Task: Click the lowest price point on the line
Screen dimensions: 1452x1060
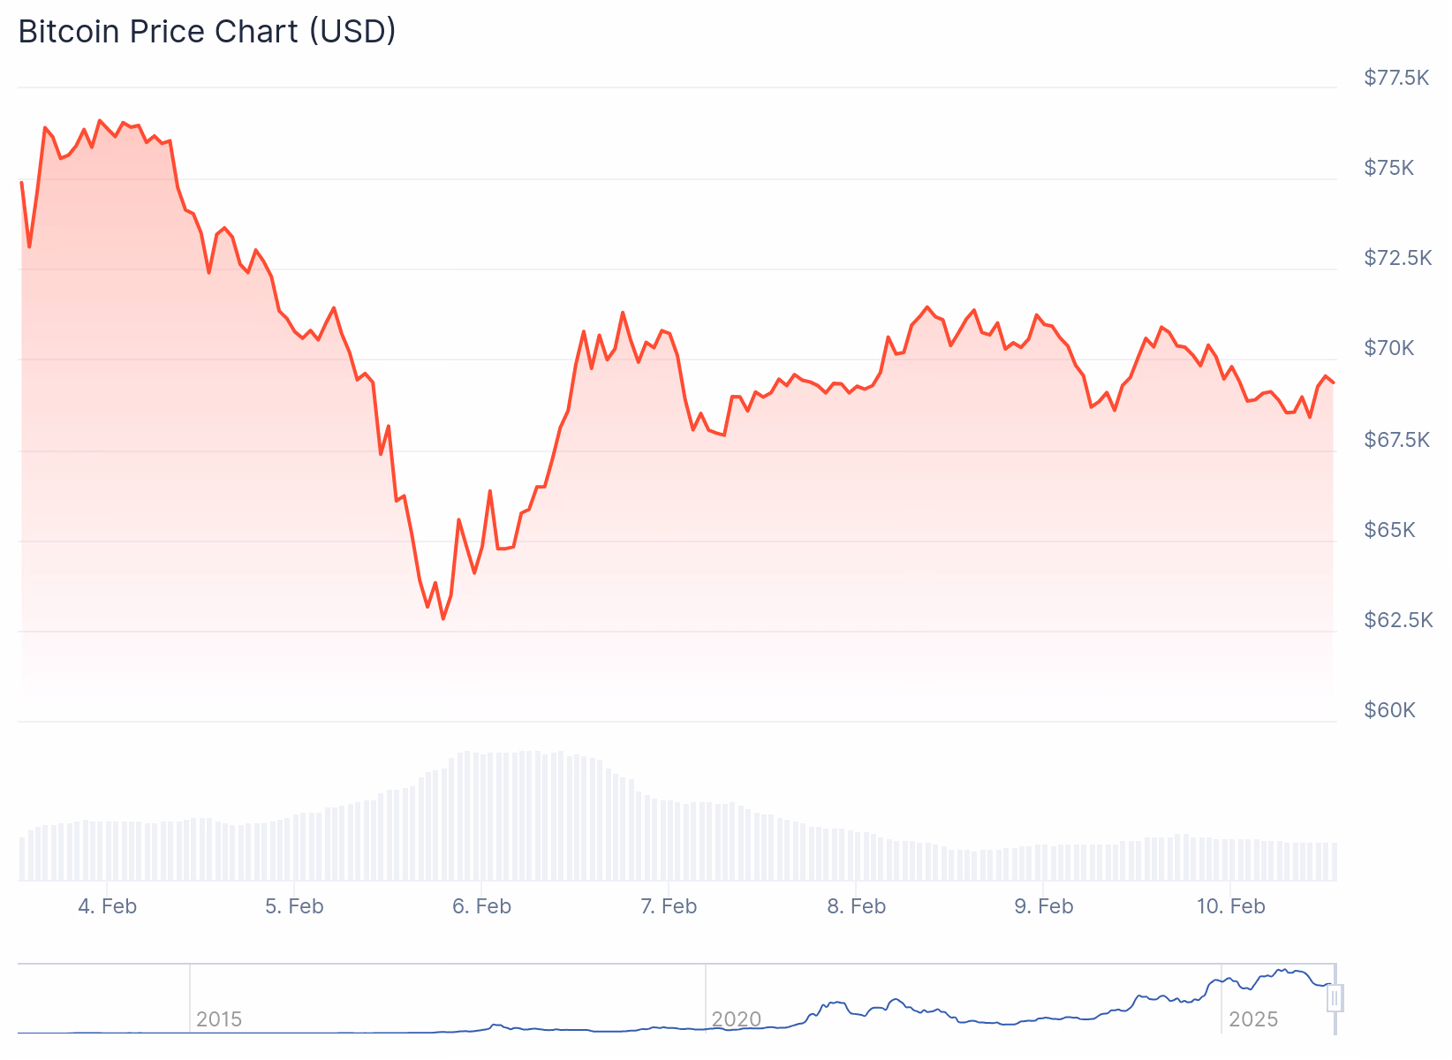Action: pyautogui.click(x=443, y=618)
